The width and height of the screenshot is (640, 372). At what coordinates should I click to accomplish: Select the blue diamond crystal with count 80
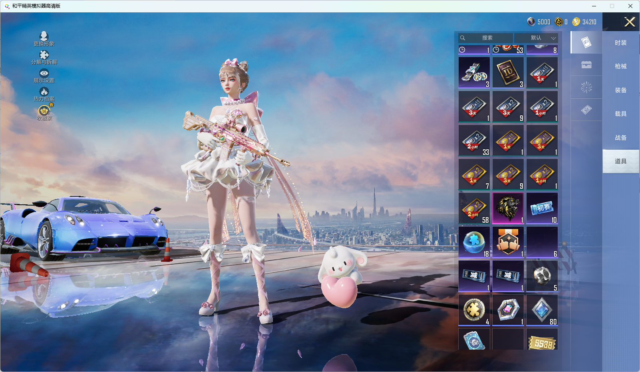pyautogui.click(x=542, y=310)
